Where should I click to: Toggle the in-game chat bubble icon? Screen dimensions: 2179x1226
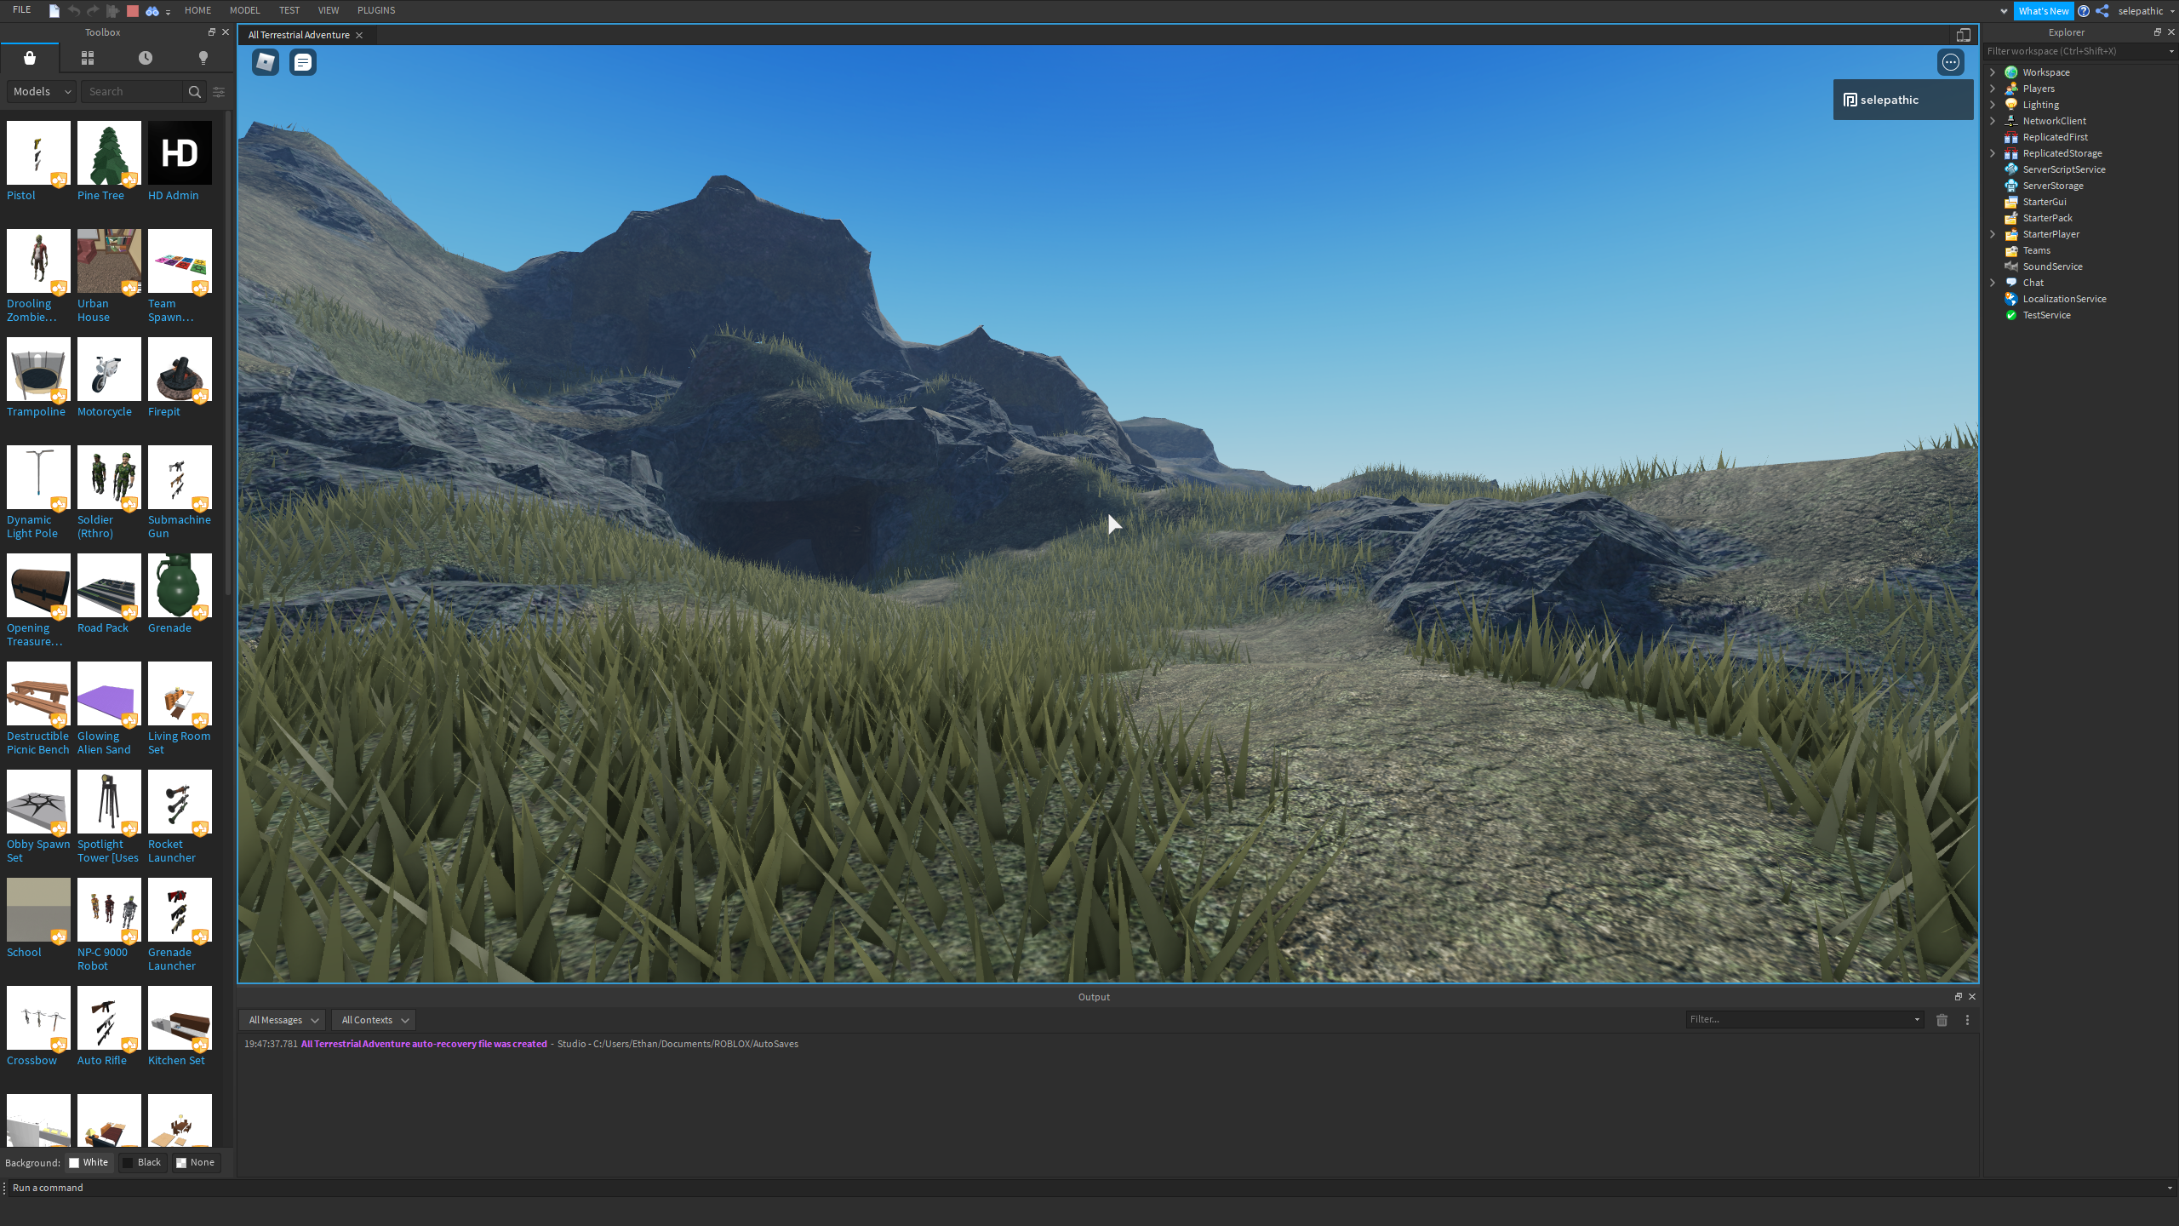pyautogui.click(x=303, y=62)
